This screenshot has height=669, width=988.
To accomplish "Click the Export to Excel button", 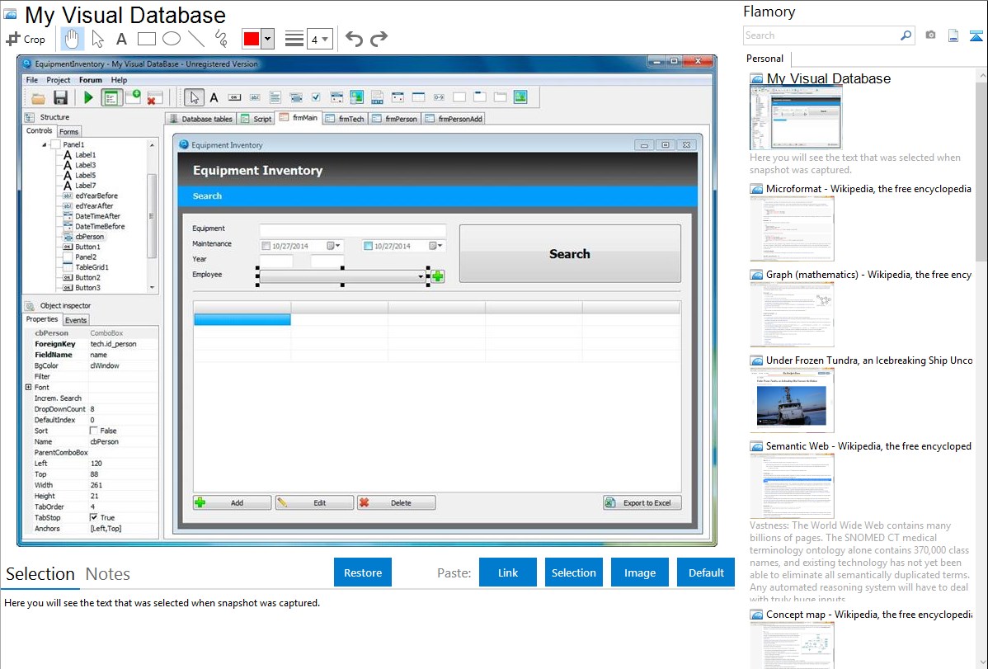I will coord(642,502).
